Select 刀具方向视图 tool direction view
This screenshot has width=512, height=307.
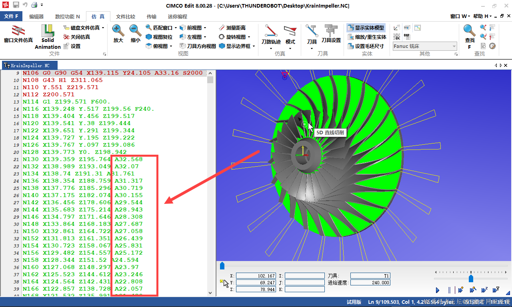(198, 46)
